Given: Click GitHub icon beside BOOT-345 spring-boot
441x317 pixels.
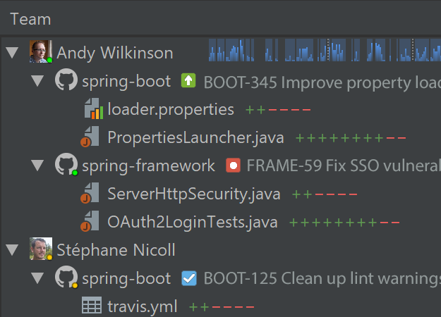Looking at the screenshot, I should pos(66,80).
